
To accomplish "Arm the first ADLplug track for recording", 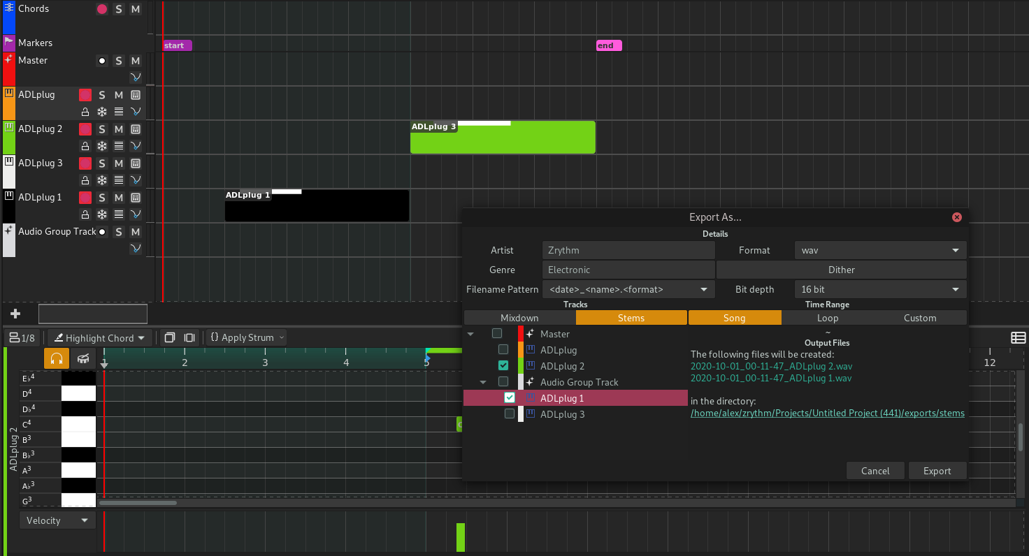I will point(85,95).
